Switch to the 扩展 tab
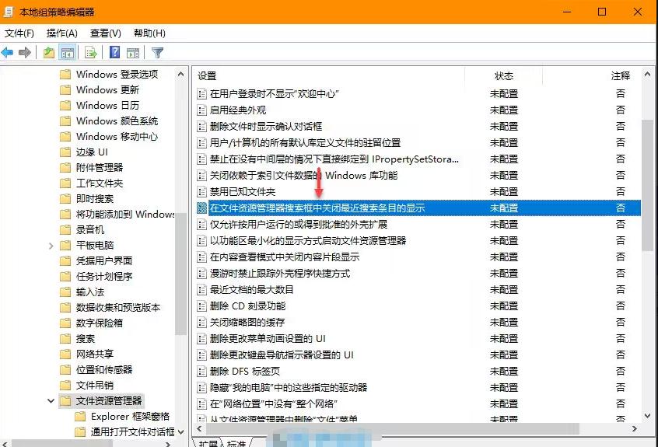658x447 pixels. pos(208,443)
